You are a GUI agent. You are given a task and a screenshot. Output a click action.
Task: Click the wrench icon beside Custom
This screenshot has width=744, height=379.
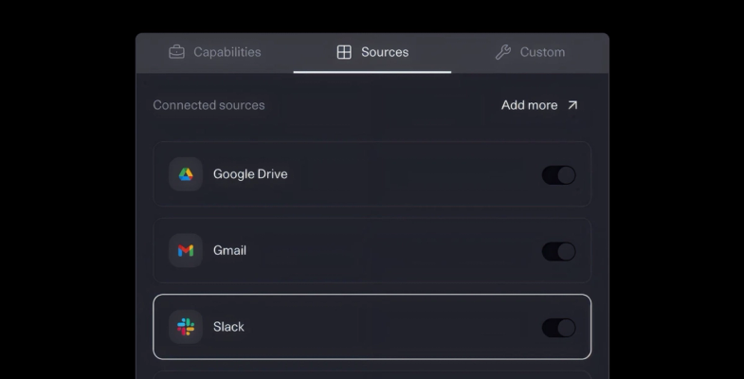click(503, 52)
